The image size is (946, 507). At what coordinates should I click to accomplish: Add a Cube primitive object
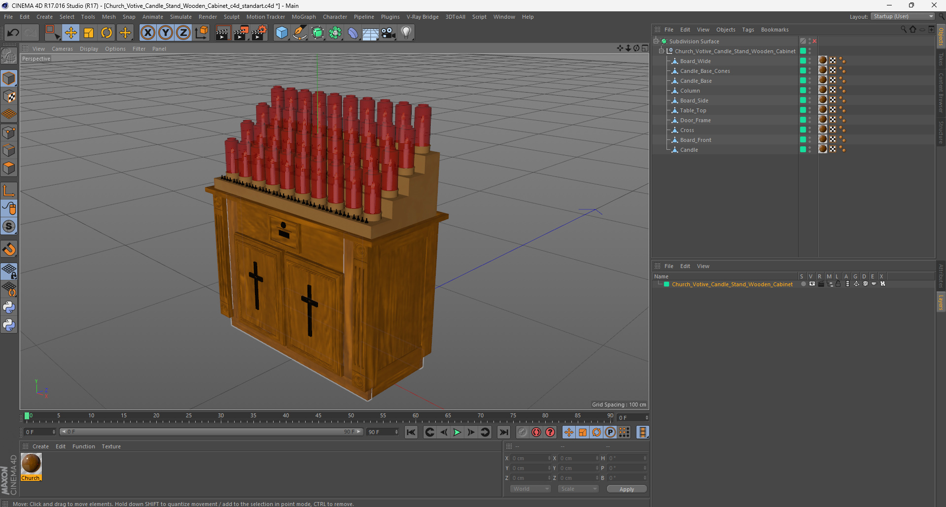[x=281, y=33]
